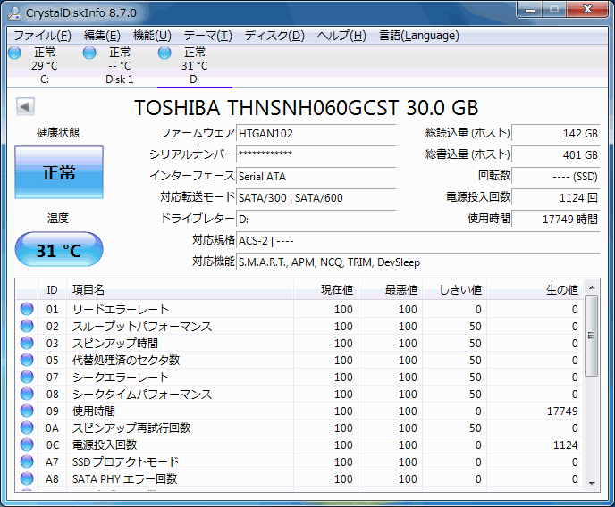
Task: Click the SMART list scrollbar down arrow
Action: [x=592, y=484]
